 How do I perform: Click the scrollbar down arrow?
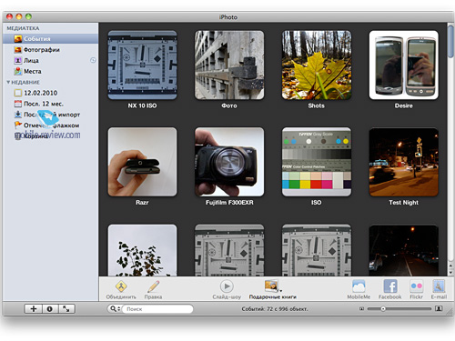tap(450, 272)
